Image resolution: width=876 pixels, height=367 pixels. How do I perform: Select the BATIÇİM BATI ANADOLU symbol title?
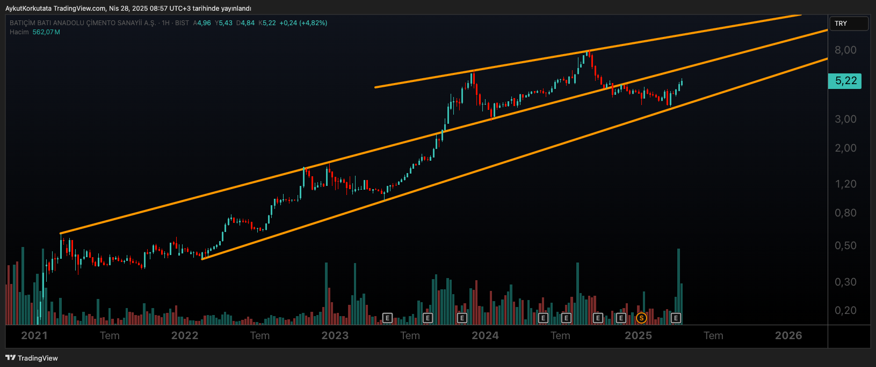(x=83, y=23)
